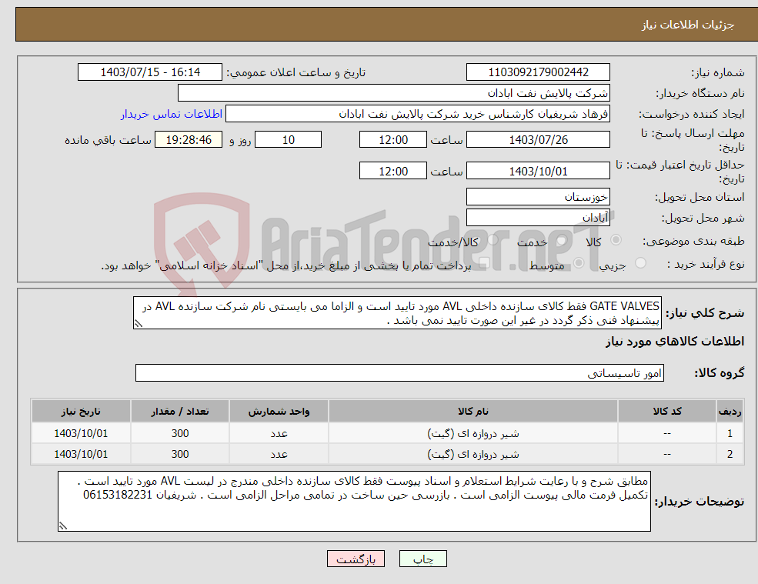Click row 2 need date 1403/10/01
758x584 pixels.
pyautogui.click(x=81, y=455)
